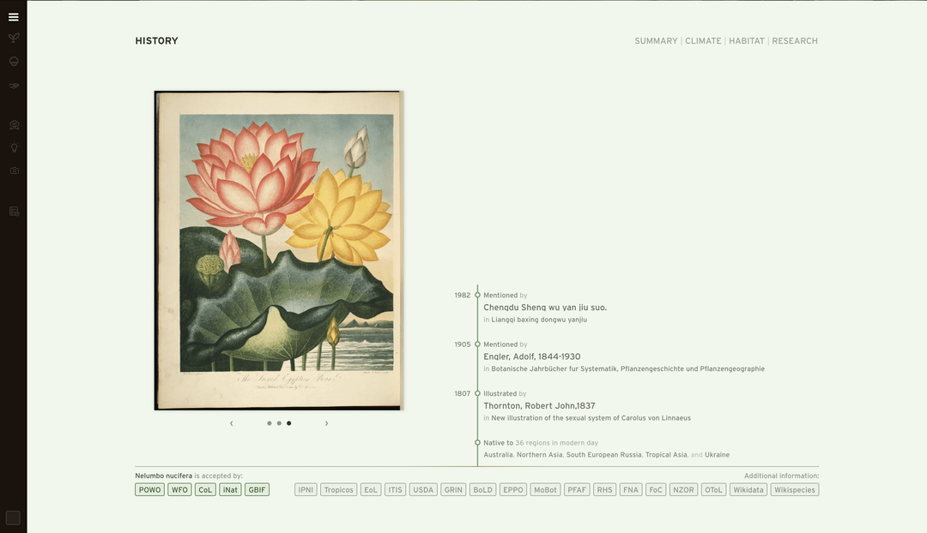Select the third carousel dot
This screenshot has width=927, height=533.
coord(288,423)
